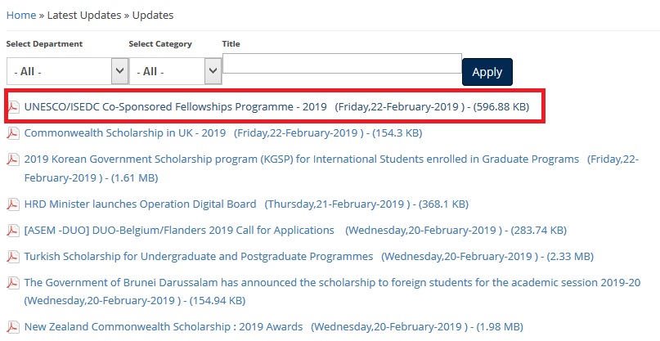Click PDF icon for Brunei Darussalam scholarship
Viewport: 660px width, 341px height.
pos(13,283)
